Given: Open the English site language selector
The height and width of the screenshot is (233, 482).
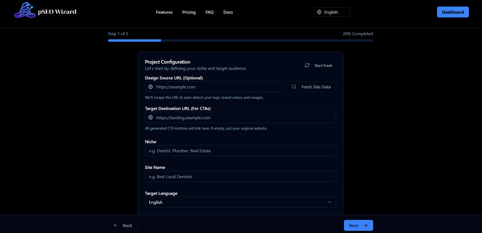Looking at the screenshot, I should (x=332, y=12).
